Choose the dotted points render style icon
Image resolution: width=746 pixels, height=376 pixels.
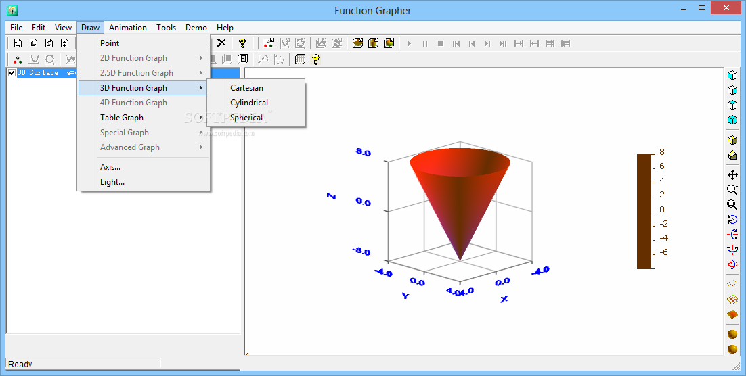[732, 284]
